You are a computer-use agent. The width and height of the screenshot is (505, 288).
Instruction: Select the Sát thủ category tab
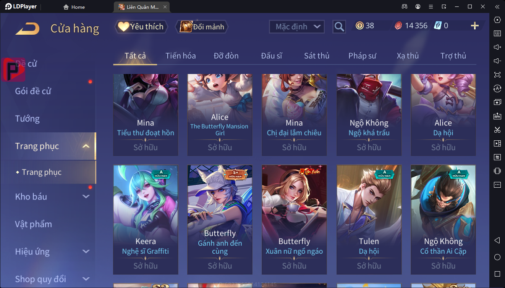pos(317,56)
